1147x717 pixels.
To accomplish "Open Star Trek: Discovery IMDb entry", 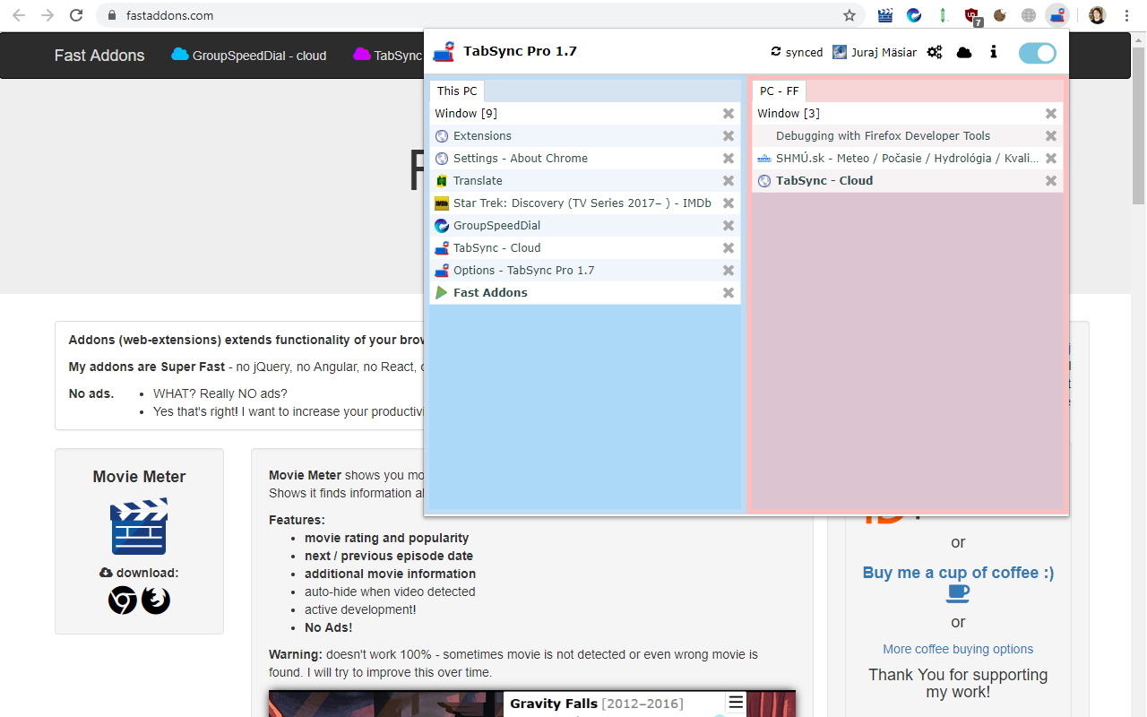I will (x=585, y=203).
